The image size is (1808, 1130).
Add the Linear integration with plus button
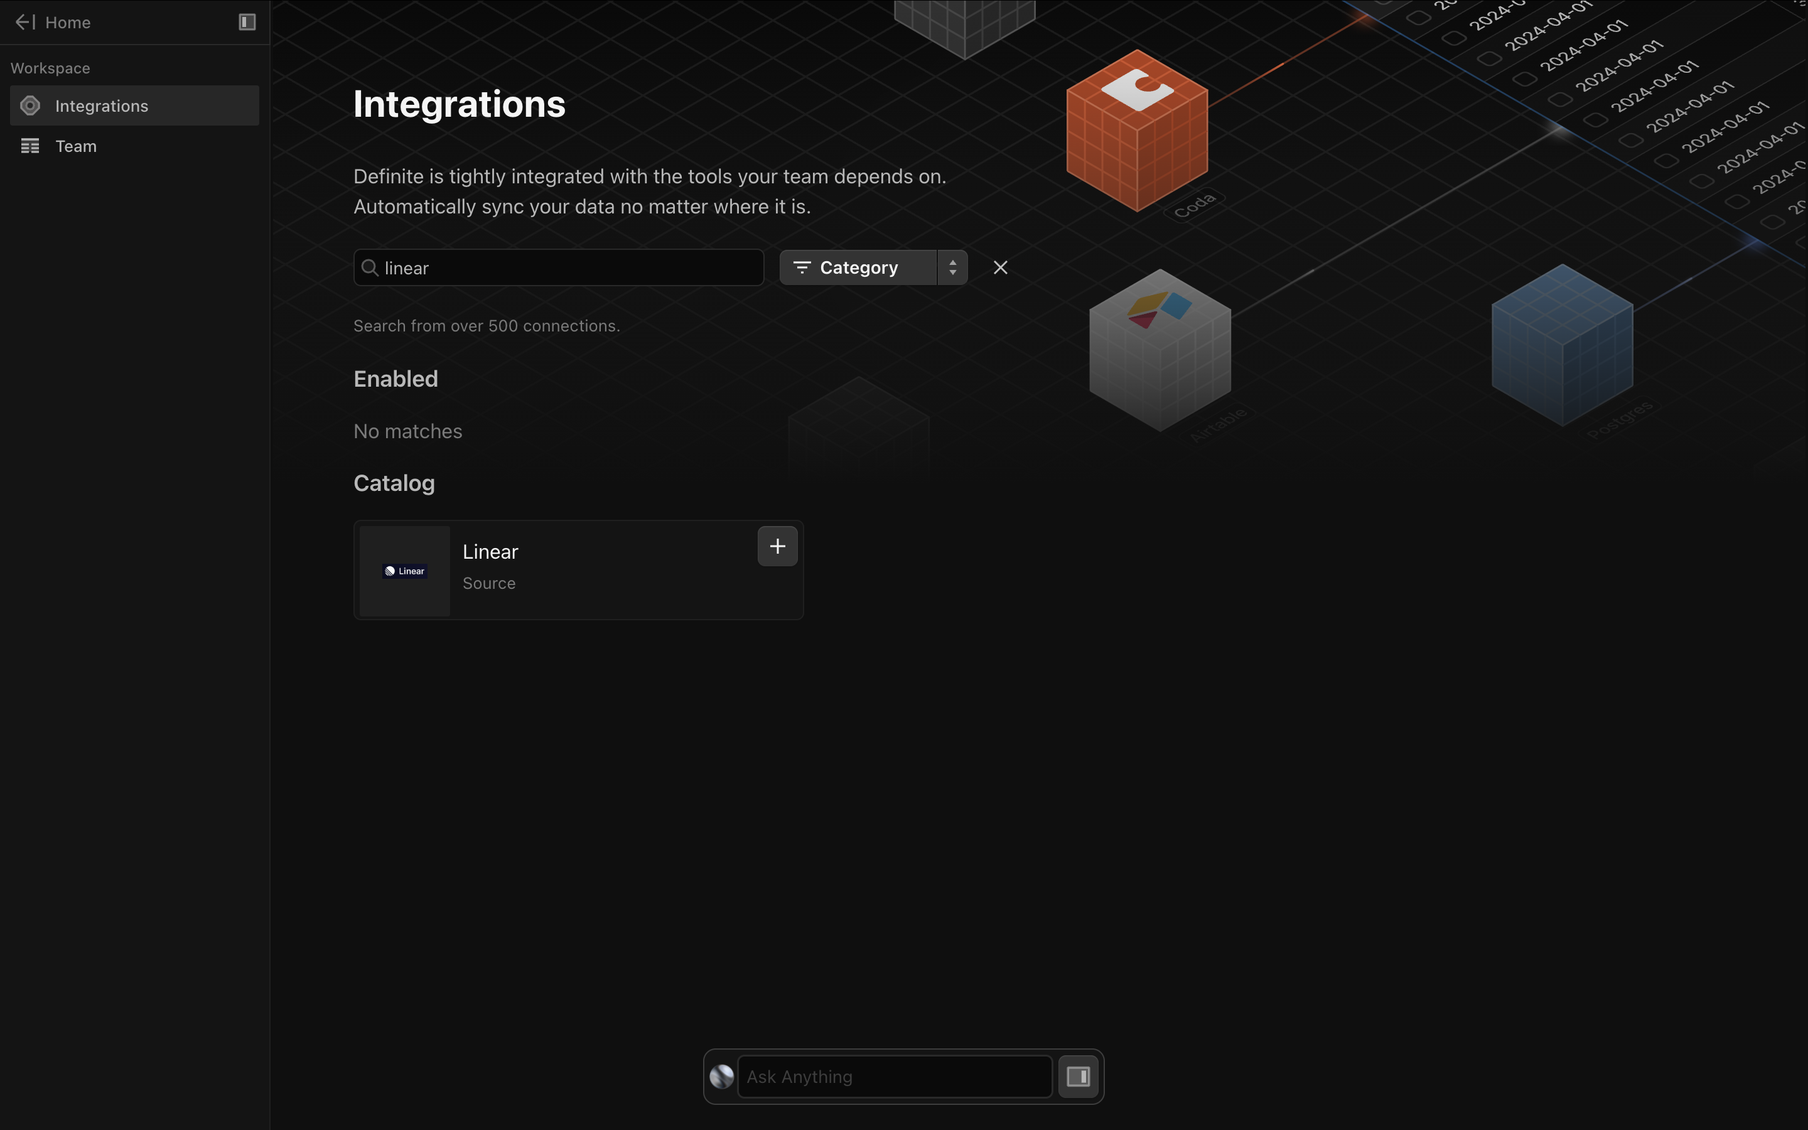pos(777,546)
